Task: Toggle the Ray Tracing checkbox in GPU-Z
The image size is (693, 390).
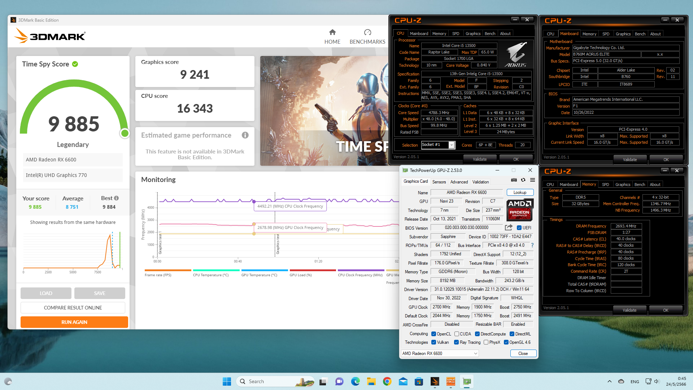Action: pyautogui.click(x=456, y=342)
